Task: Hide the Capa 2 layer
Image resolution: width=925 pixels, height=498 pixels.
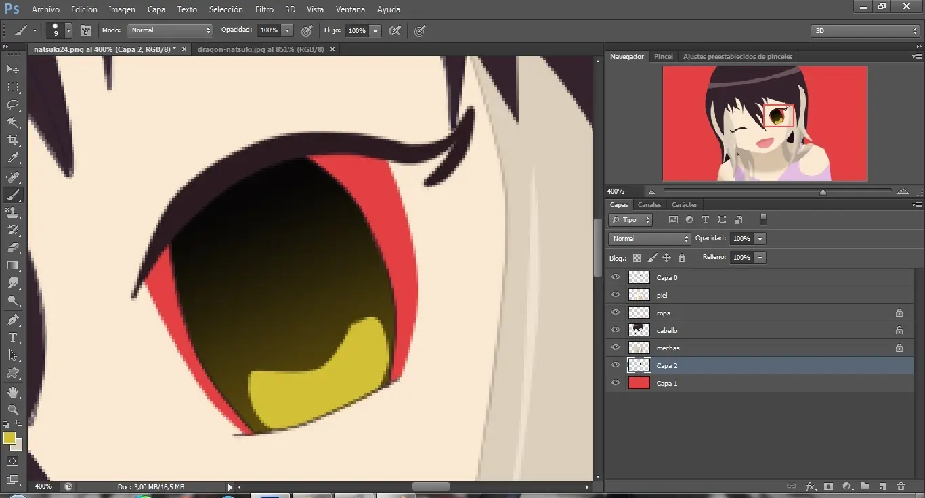Action: (616, 365)
